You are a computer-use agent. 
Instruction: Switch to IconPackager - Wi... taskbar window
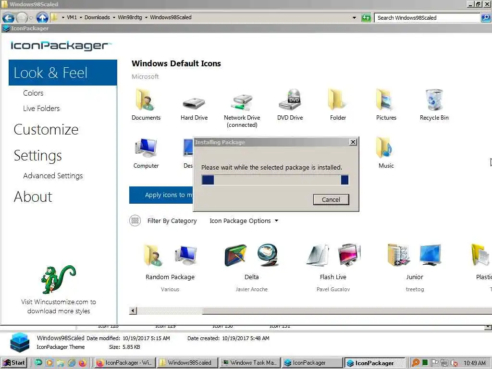pos(124,363)
